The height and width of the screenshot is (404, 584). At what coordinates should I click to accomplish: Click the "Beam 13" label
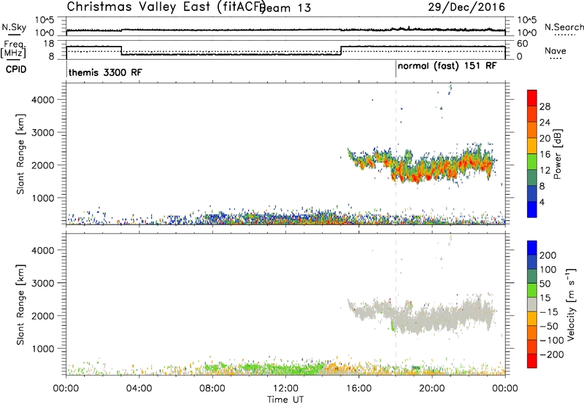(285, 8)
